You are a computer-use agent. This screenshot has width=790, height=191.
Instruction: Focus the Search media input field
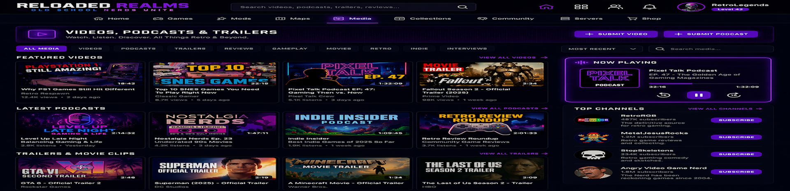[x=711, y=49]
